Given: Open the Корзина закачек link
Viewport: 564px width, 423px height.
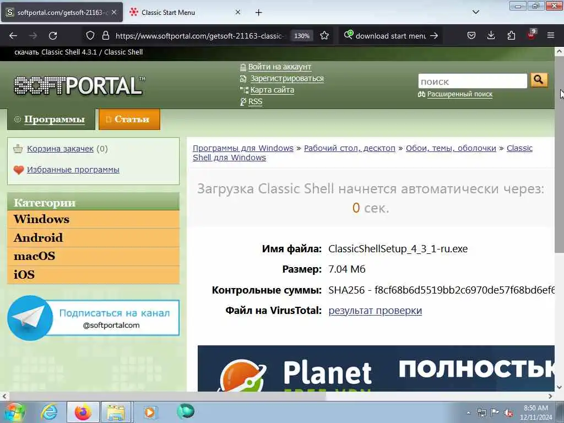Looking at the screenshot, I should pos(60,149).
